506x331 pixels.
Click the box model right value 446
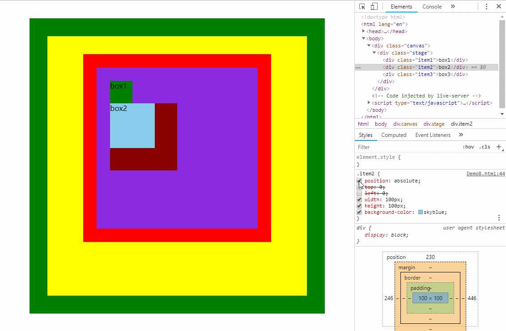[472, 298]
